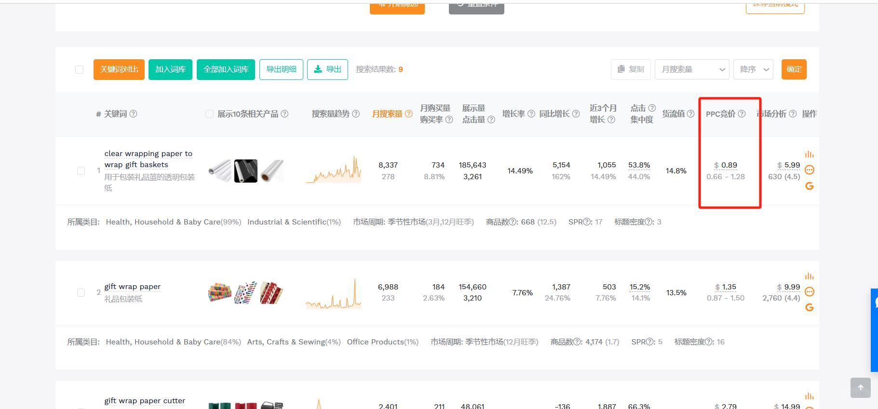Open more options icon for clear wrapping paper row
Viewport: 878px width, 409px height.
tap(810, 170)
